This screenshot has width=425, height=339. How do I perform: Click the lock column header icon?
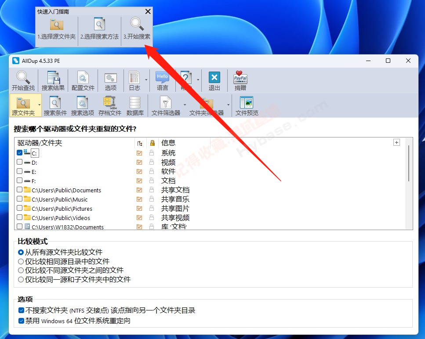[153, 143]
